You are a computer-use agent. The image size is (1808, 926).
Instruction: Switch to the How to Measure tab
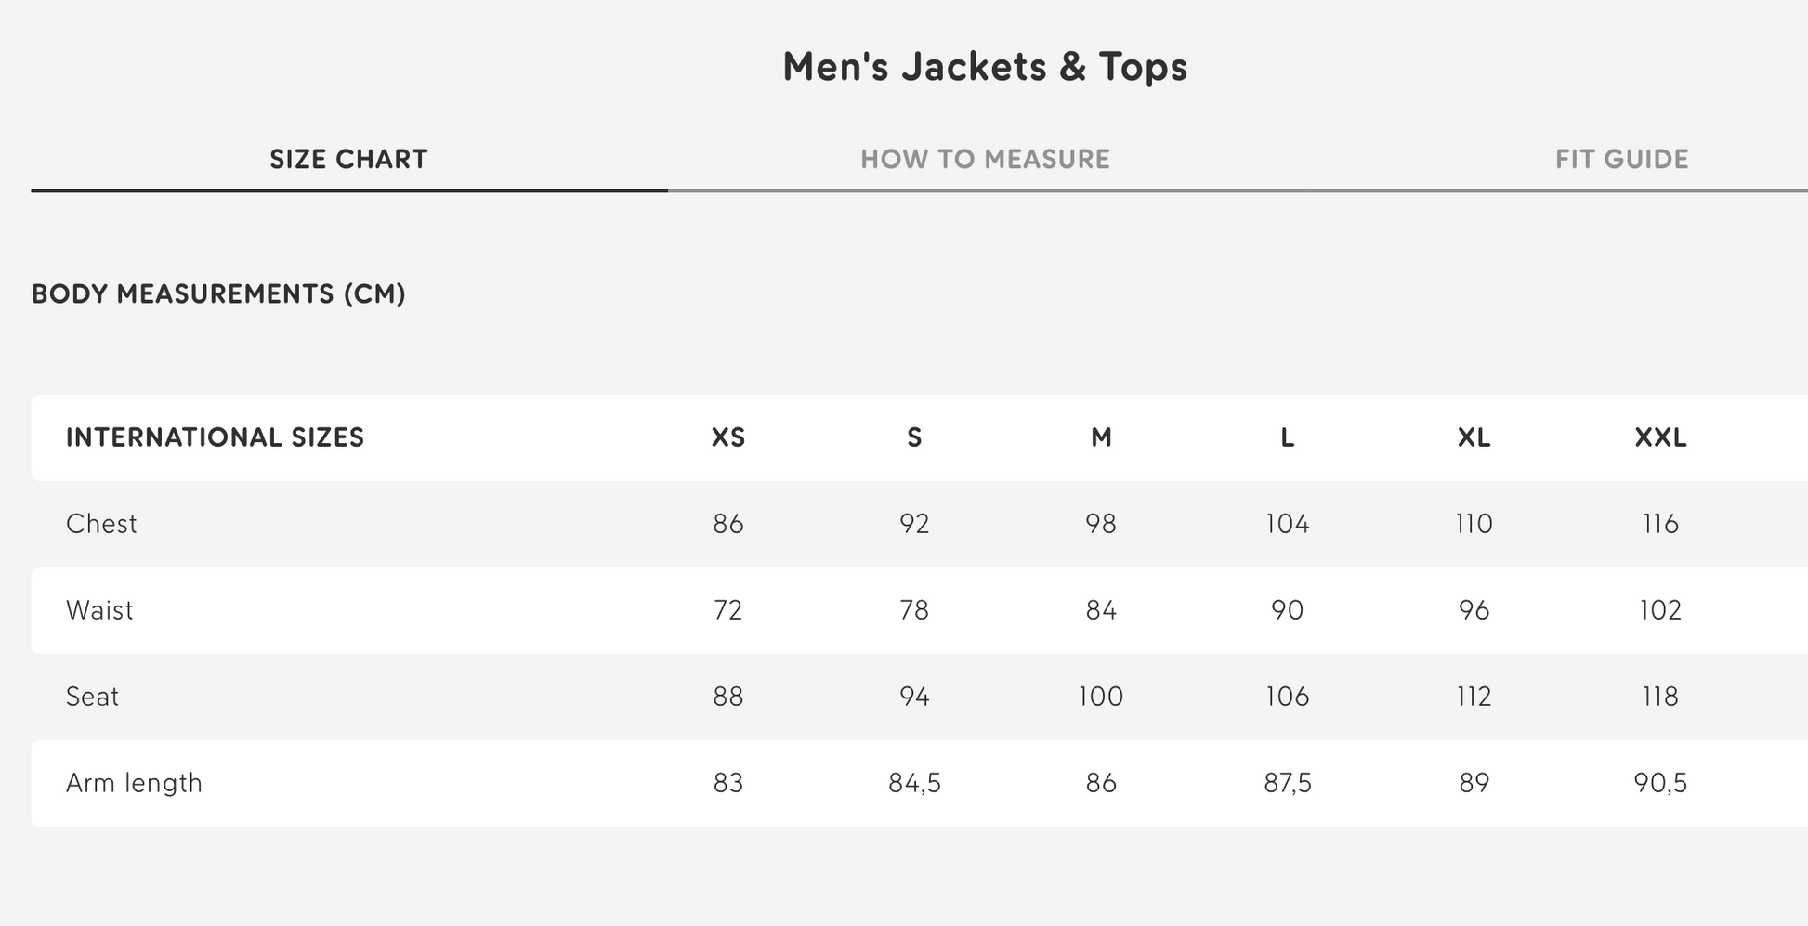985,159
